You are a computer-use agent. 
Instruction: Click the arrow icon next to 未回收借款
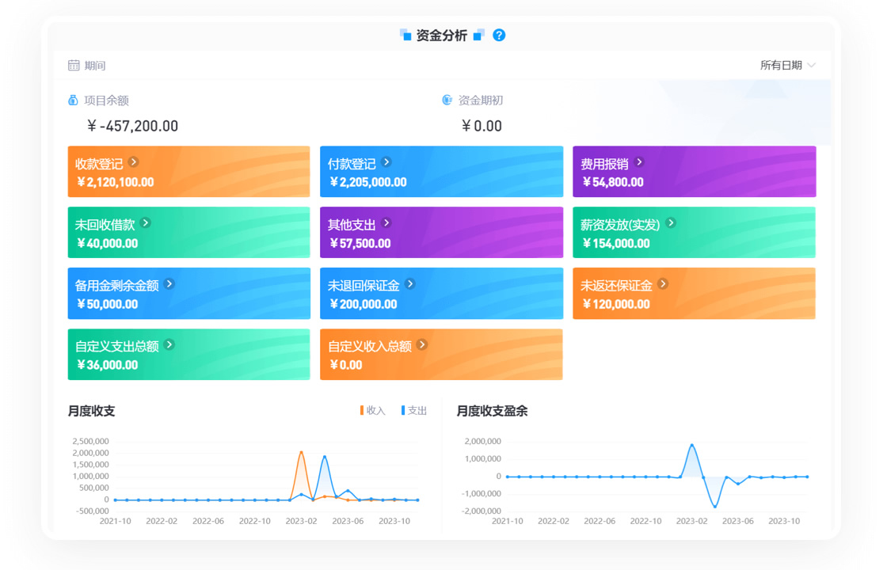[145, 223]
